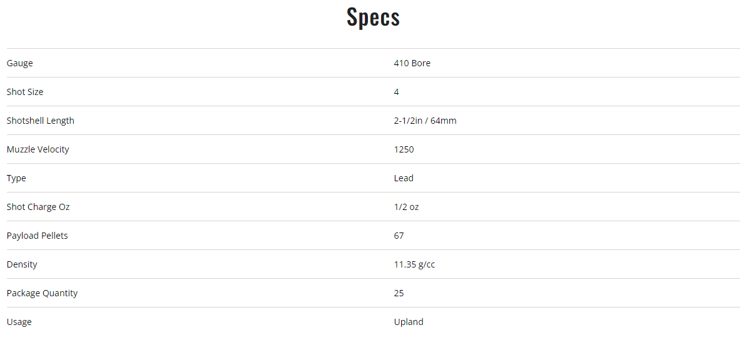Click the Payload Pellets label
This screenshot has width=749, height=340.
[37, 236]
